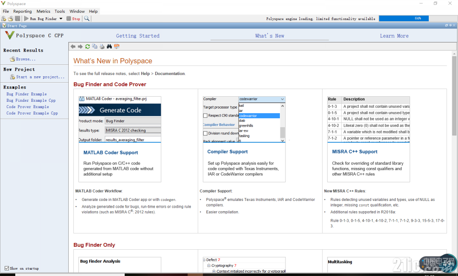Select highlighted codewarrior list entry
458x276 pixels.
coord(259,116)
